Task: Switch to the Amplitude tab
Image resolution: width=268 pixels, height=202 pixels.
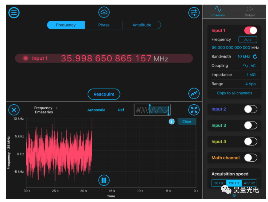Action: click(142, 25)
